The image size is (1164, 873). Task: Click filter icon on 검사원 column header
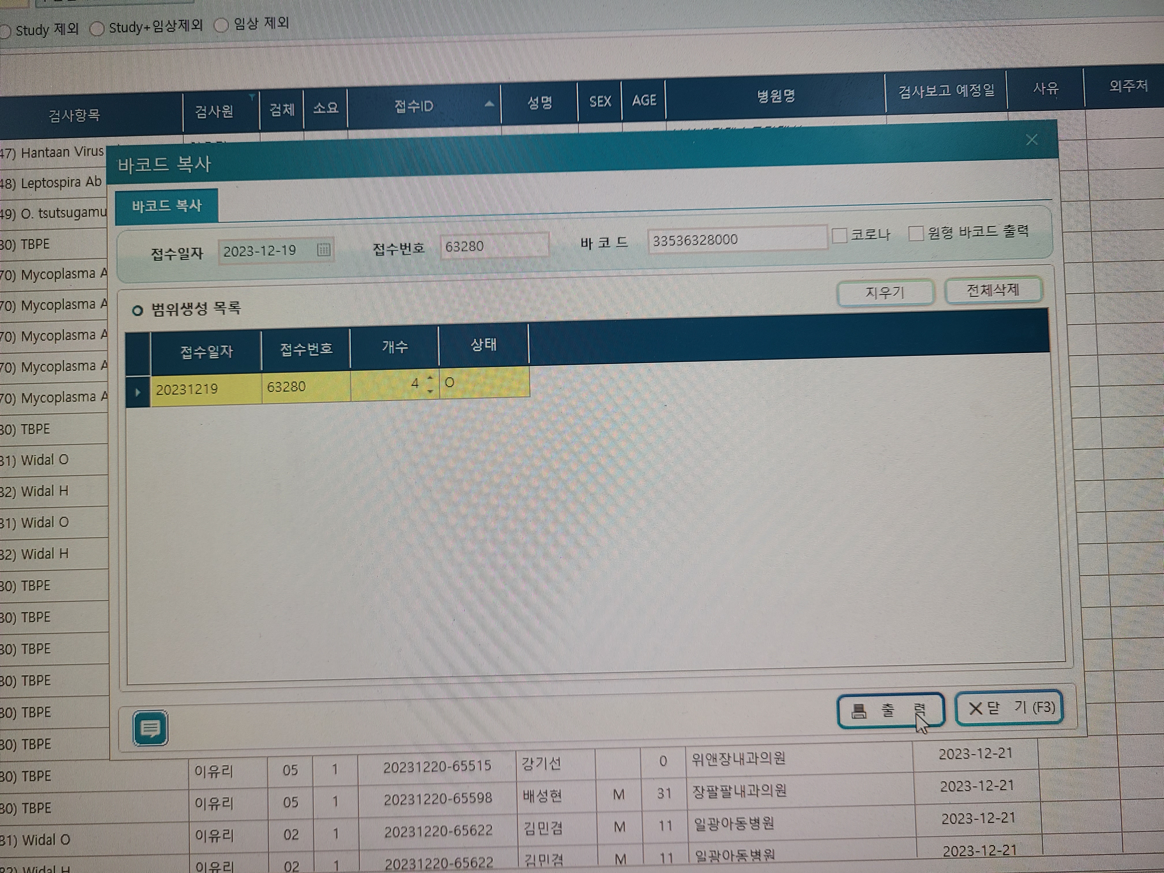[252, 97]
